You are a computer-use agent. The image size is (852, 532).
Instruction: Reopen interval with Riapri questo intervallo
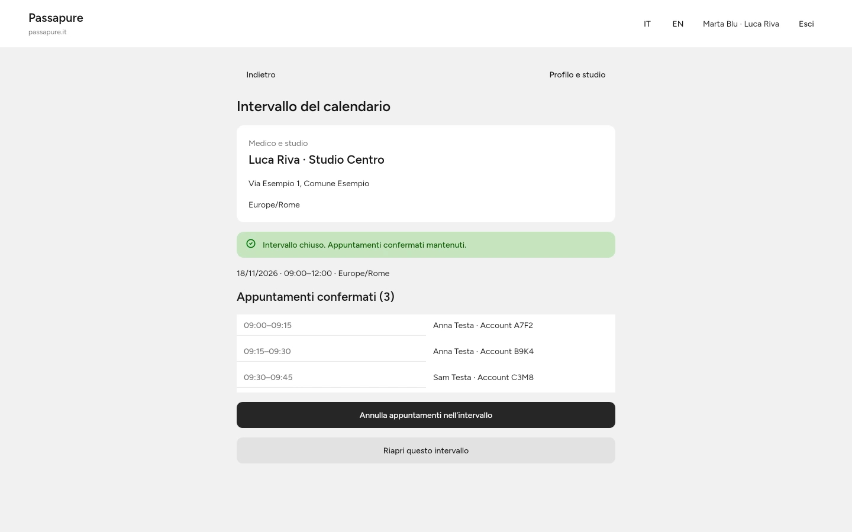[426, 450]
